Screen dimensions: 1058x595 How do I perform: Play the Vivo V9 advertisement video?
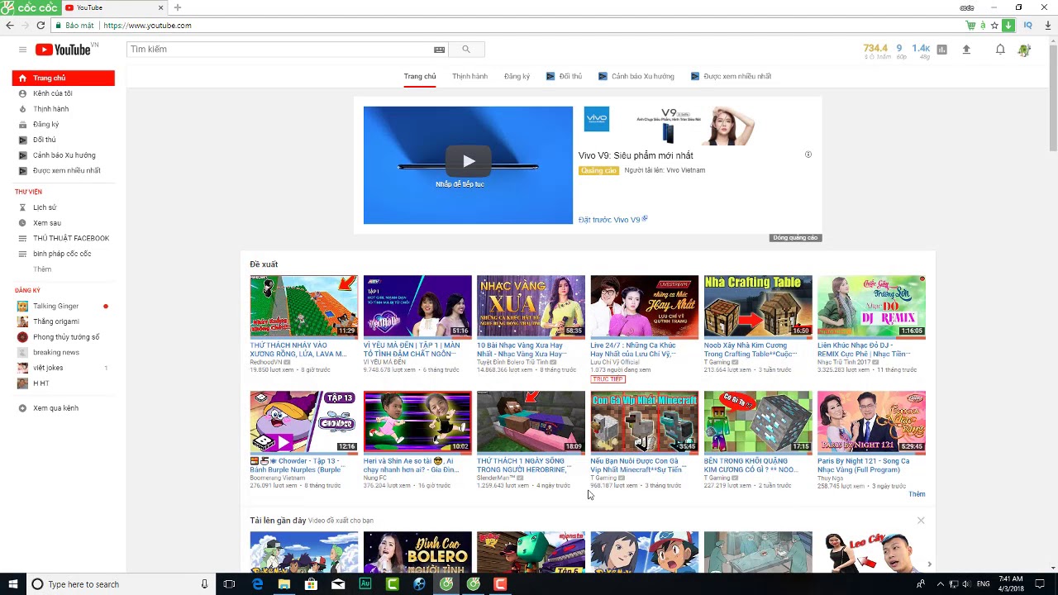[x=468, y=161]
